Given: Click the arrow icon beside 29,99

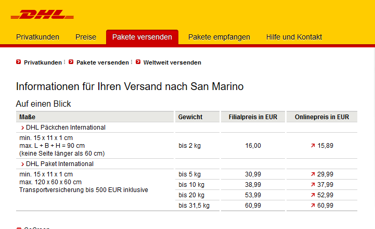Looking at the screenshot, I should 313,174.
